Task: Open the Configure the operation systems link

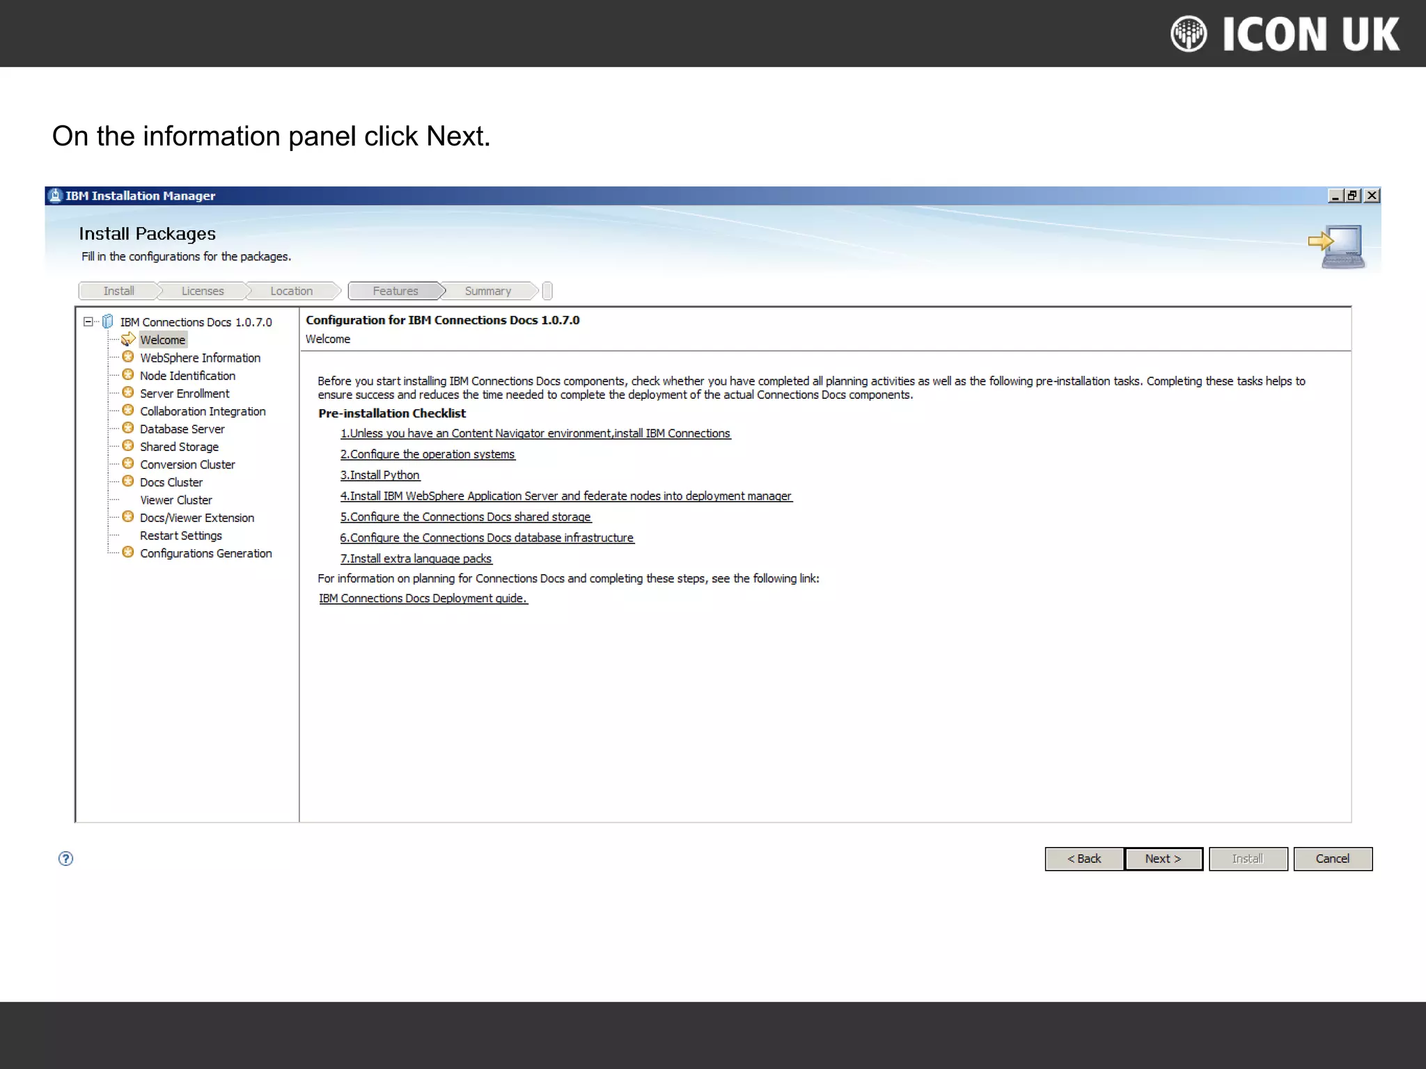Action: tap(428, 454)
